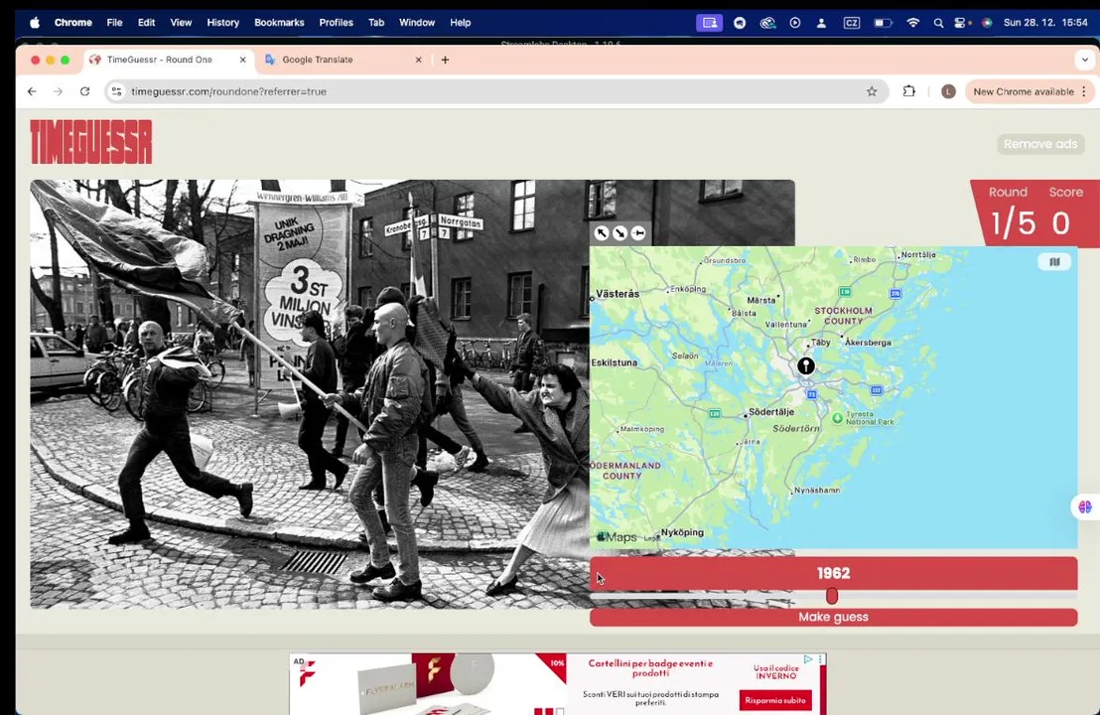
Task: Shrink the map with the up-left arrow icon
Action: pos(602,233)
